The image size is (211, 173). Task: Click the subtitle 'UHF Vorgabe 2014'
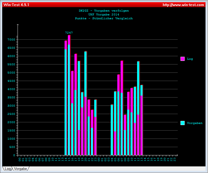pyautogui.click(x=104, y=15)
